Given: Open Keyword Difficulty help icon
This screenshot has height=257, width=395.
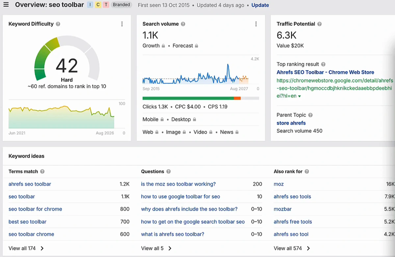Looking at the screenshot, I should coord(58,24).
